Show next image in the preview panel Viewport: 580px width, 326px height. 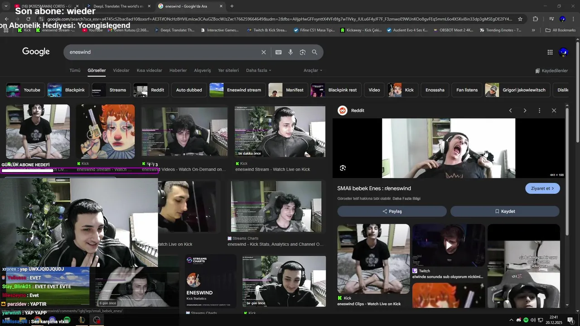pos(525,110)
